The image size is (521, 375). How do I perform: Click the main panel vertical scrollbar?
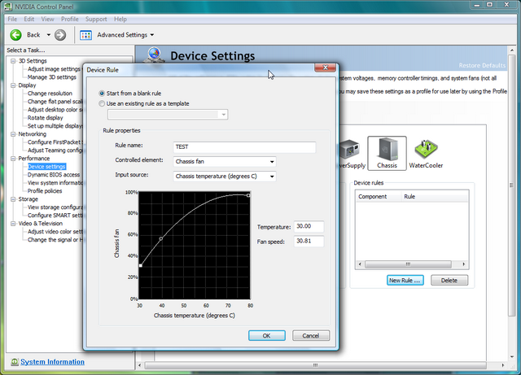pos(512,186)
